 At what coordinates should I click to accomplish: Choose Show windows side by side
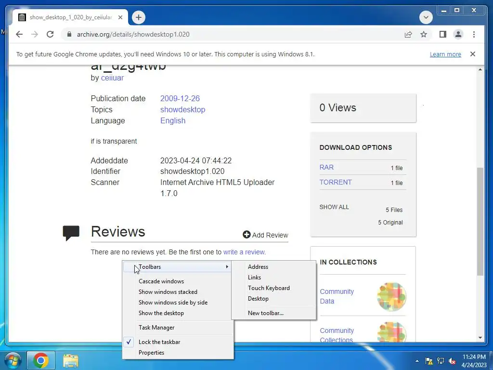[x=178, y=303]
